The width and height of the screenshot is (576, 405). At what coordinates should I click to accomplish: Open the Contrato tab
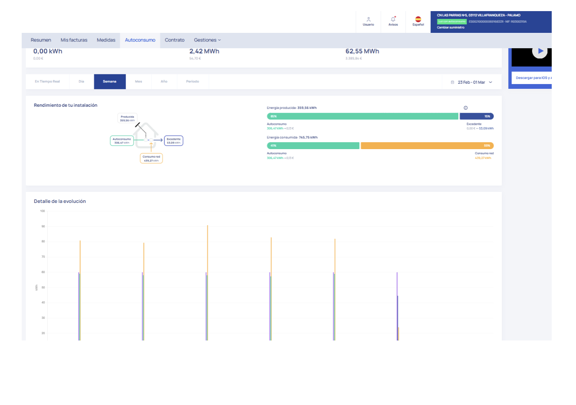click(x=175, y=40)
